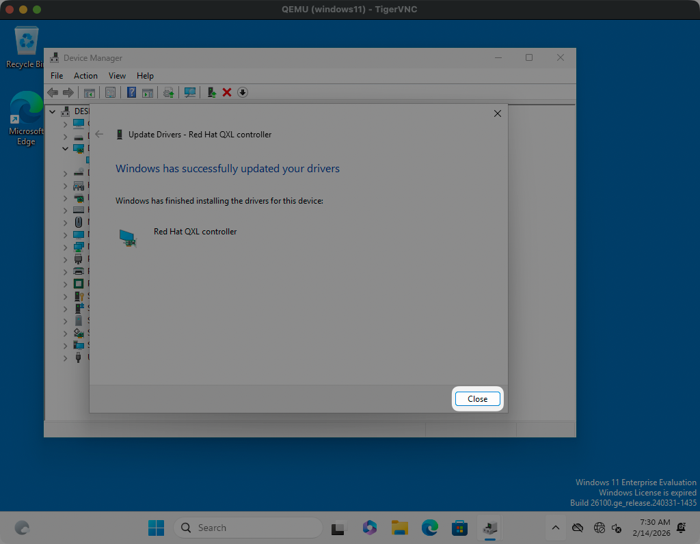This screenshot has width=700, height=544.
Task: Open the Action menu
Action: [x=85, y=76]
